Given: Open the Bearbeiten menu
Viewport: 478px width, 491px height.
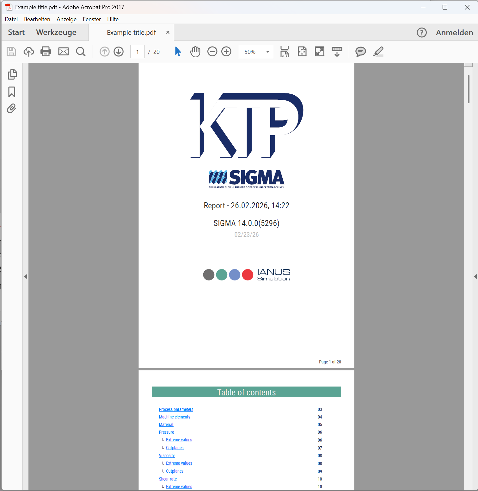Looking at the screenshot, I should click(x=37, y=19).
